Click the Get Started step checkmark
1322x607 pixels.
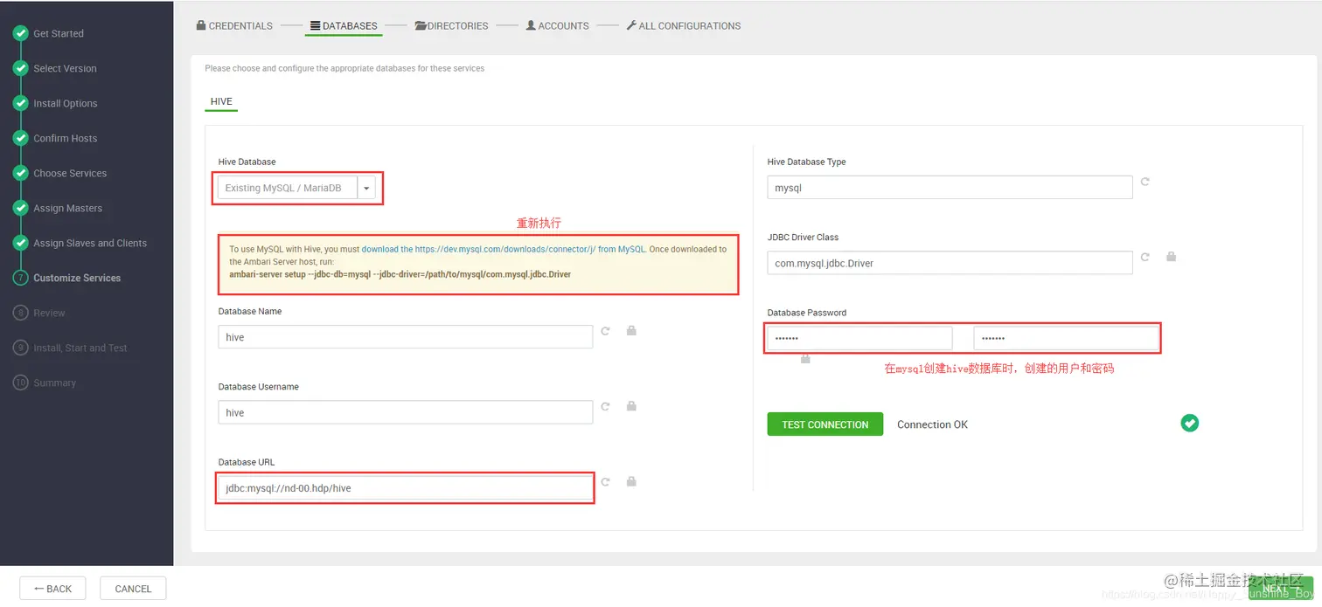20,33
